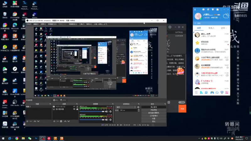Screen dimensions: 251x141
Task: Open QQ main menu hamburger icon
Action: (x=196, y=92)
